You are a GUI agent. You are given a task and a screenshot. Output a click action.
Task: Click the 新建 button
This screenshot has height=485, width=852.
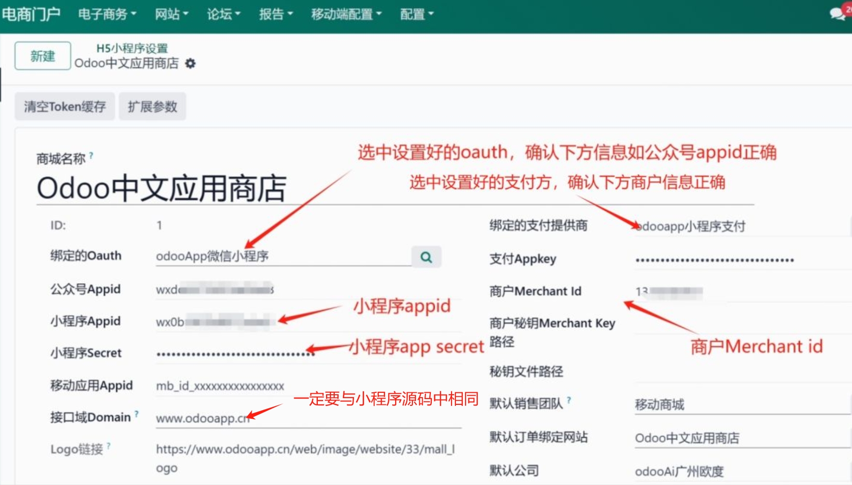tap(43, 56)
